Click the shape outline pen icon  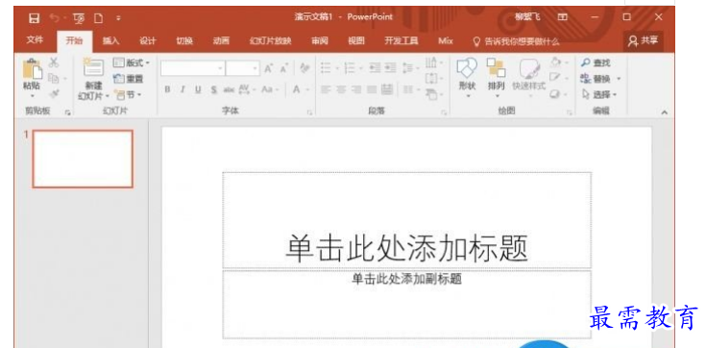(555, 78)
